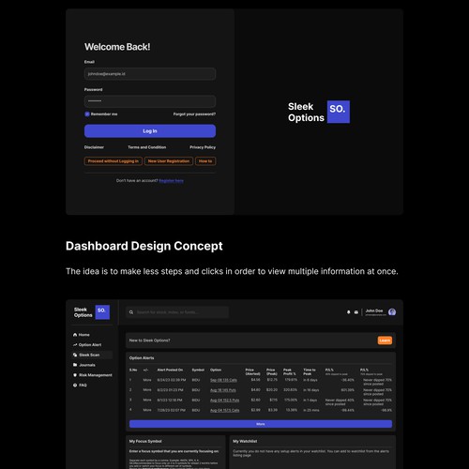Click the Symbol column header
The image size is (469, 469).
(198, 370)
